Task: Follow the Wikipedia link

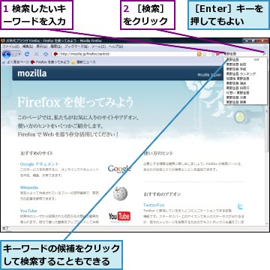Action: [x=29, y=187]
